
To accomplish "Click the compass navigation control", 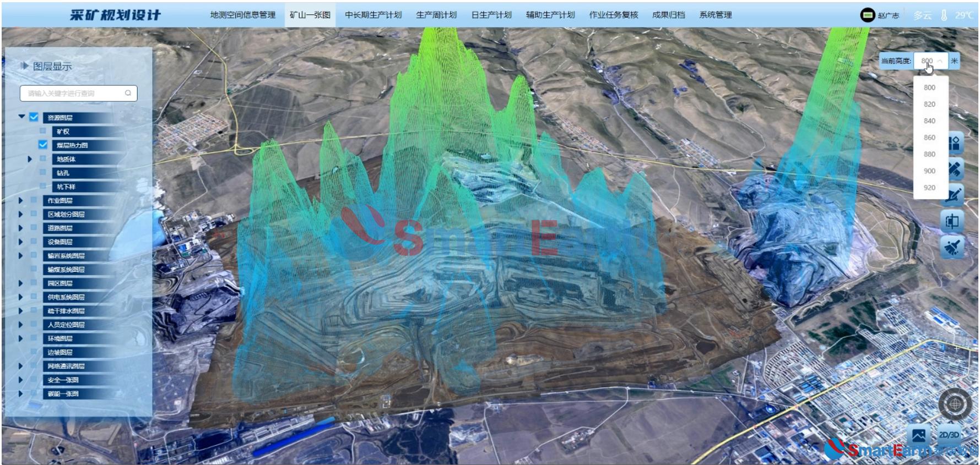I will coord(955,404).
